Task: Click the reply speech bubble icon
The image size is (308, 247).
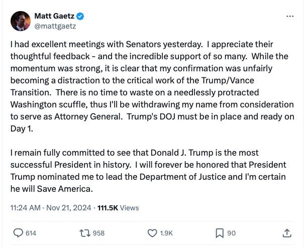Action: click(18, 233)
